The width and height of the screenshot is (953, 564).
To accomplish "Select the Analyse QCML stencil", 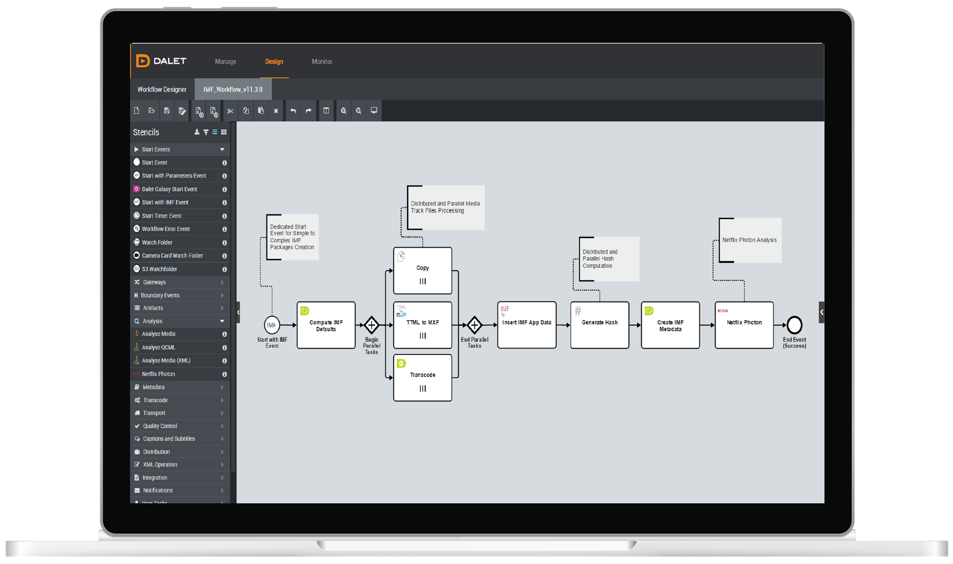I will [180, 347].
